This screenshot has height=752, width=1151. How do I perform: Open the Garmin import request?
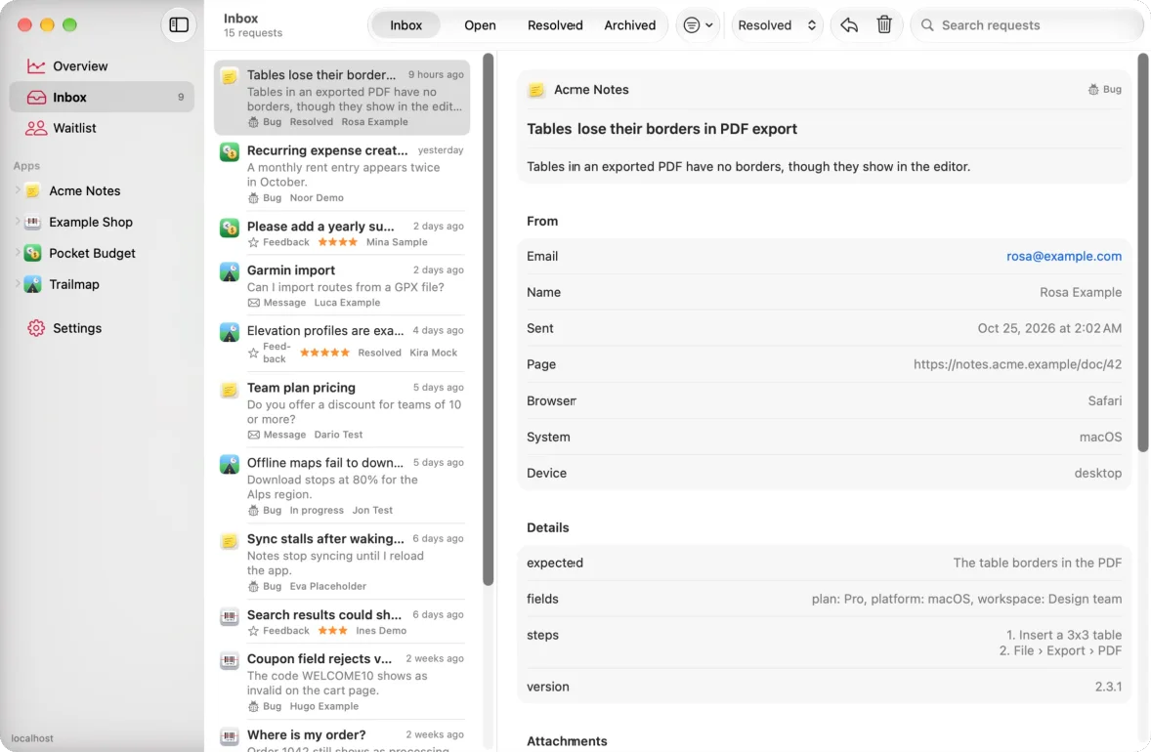(x=342, y=285)
